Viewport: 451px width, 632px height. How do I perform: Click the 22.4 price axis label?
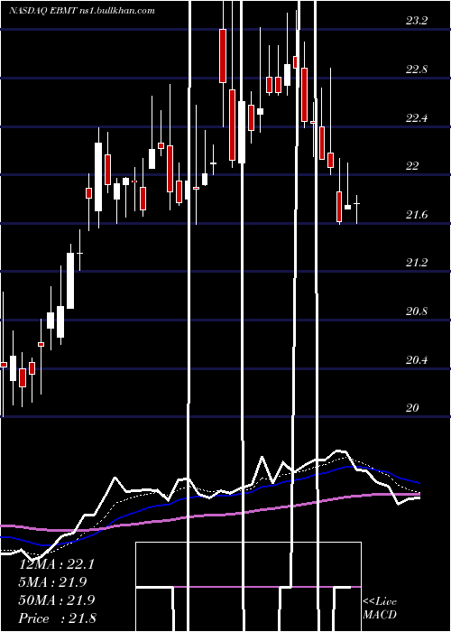coord(417,117)
